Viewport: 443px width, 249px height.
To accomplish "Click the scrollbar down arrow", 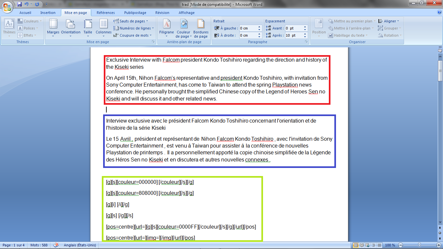I will [440, 223].
